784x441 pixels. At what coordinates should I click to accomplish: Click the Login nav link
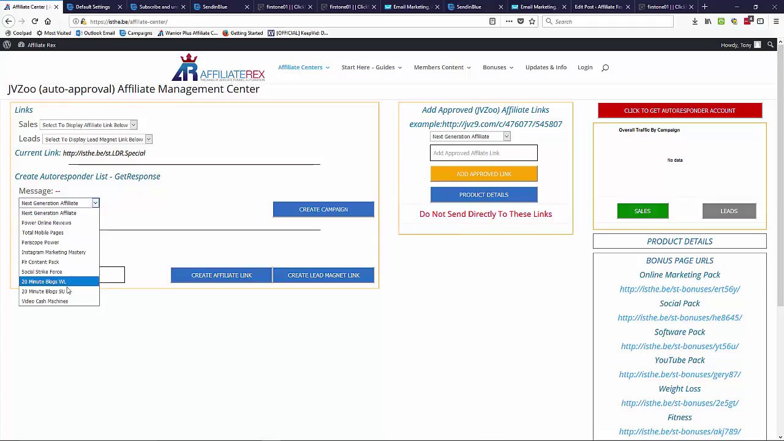pyautogui.click(x=585, y=67)
